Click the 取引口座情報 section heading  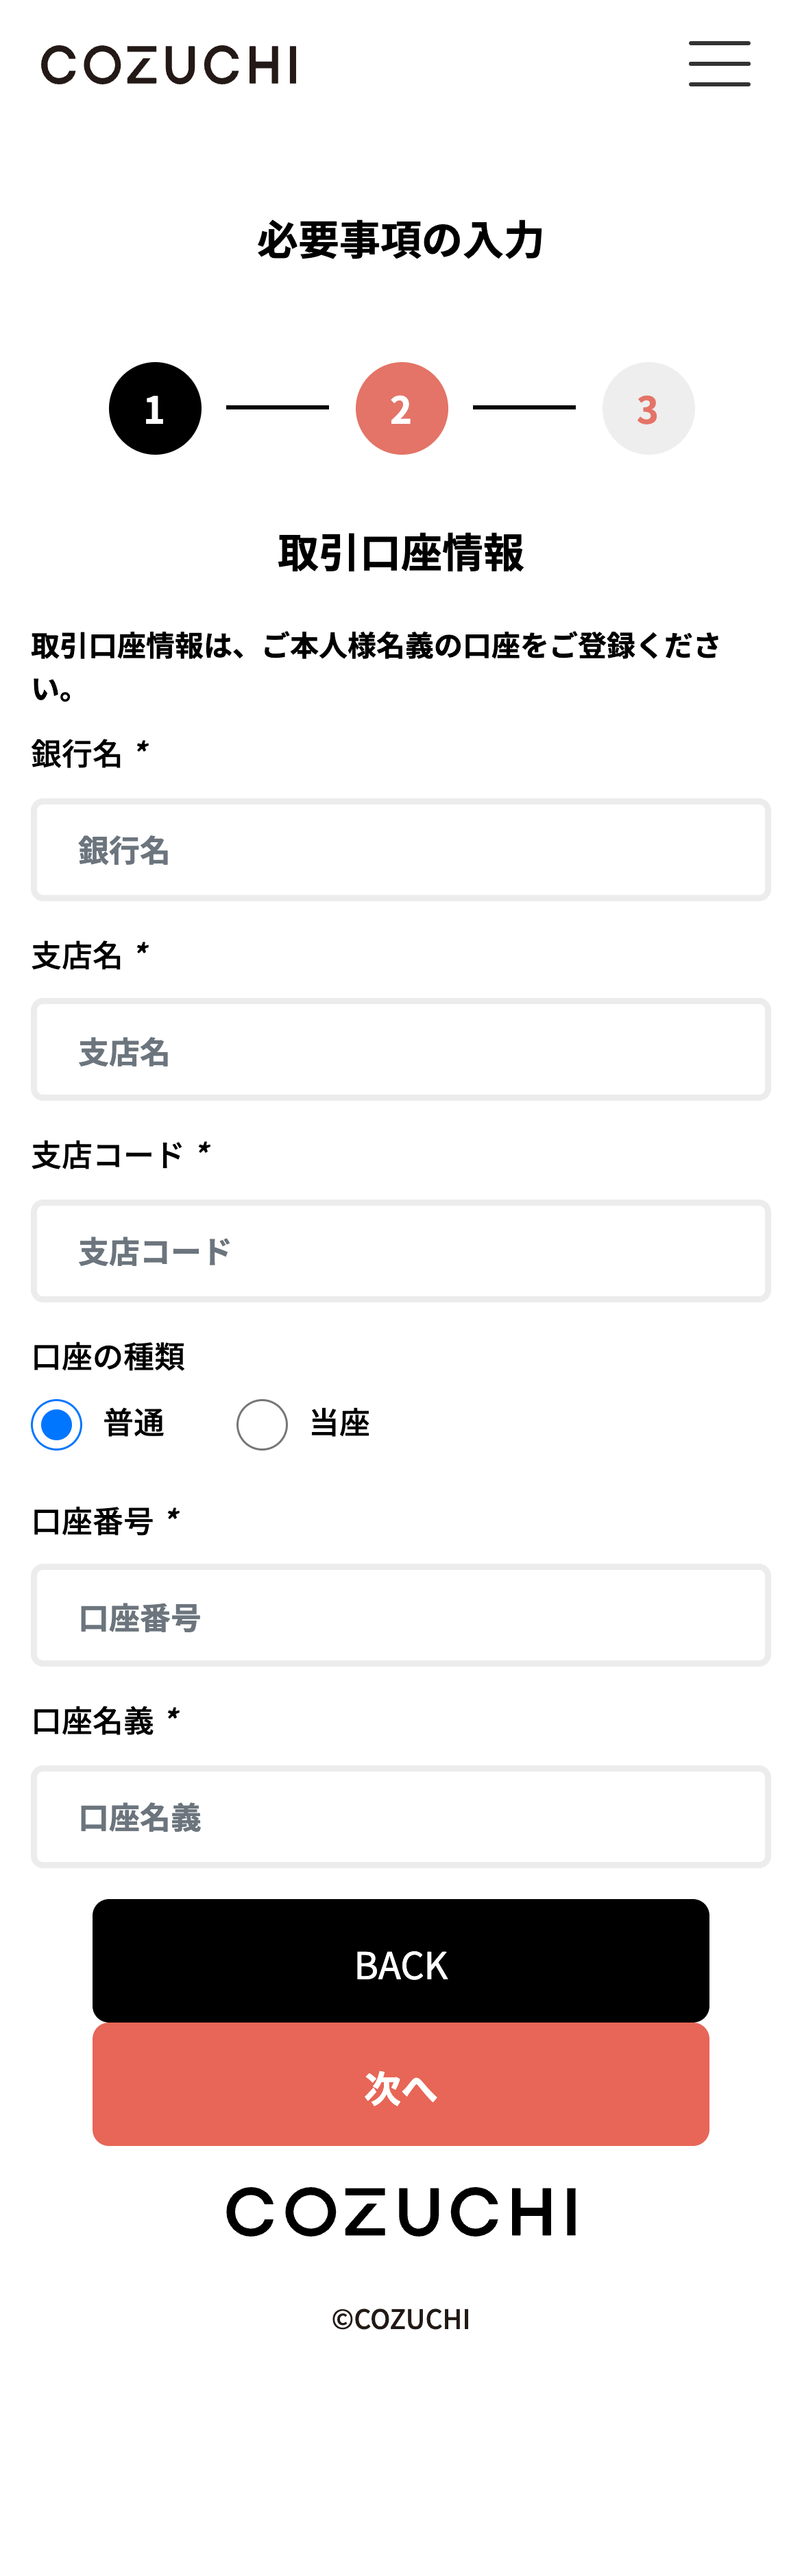(x=401, y=552)
